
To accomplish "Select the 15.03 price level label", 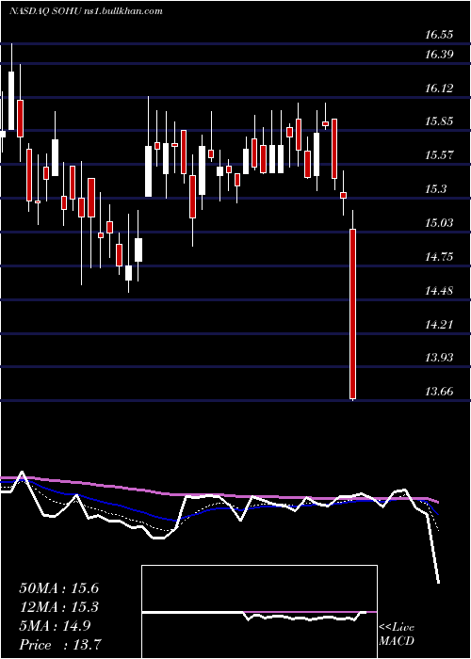I will pyautogui.click(x=439, y=222).
